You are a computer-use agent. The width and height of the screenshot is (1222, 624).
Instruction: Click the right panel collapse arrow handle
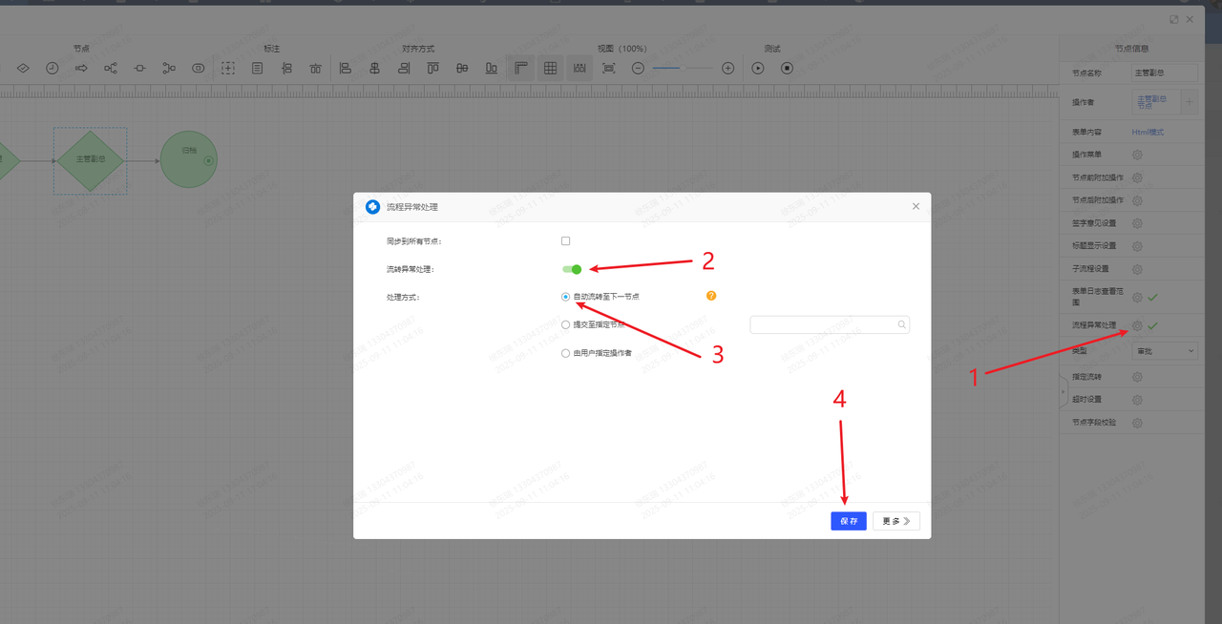(x=1064, y=391)
